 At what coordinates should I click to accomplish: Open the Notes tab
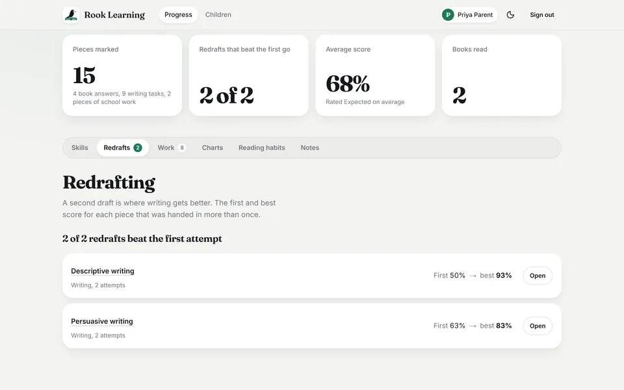tap(310, 148)
